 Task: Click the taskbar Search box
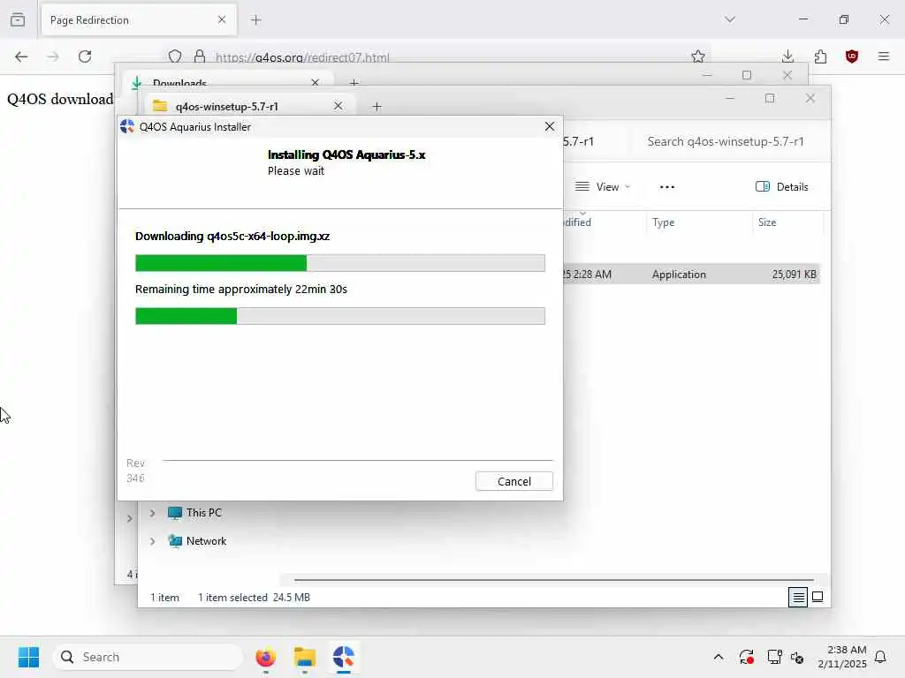(148, 657)
